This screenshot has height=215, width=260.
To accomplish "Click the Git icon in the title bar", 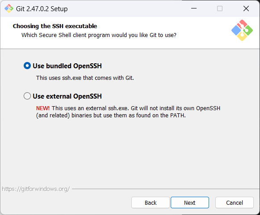I will pos(9,8).
